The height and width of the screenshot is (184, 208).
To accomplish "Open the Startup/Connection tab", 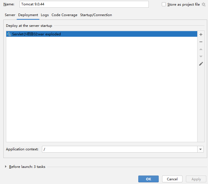I will click(96, 15).
